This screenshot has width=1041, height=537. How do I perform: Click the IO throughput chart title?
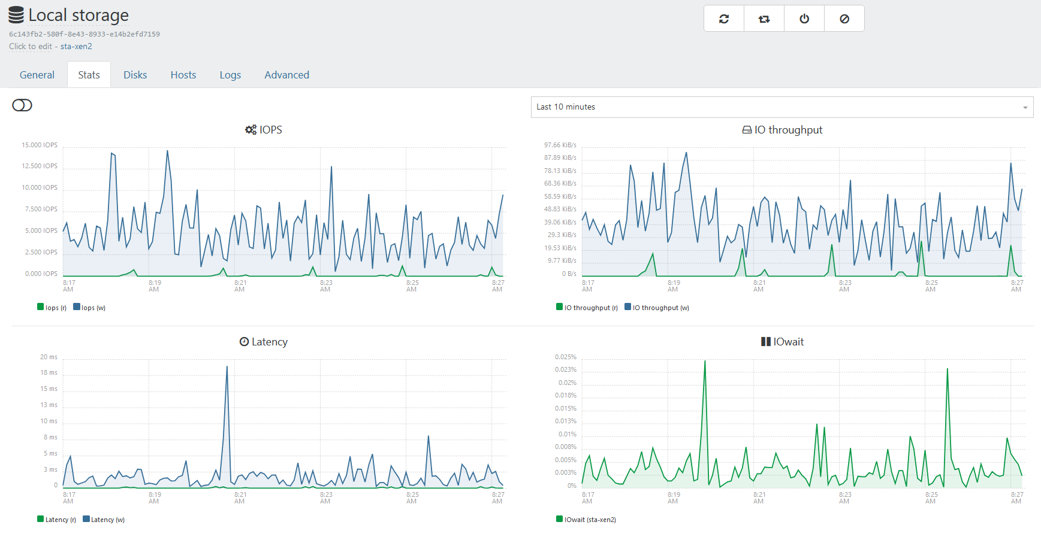coord(788,130)
